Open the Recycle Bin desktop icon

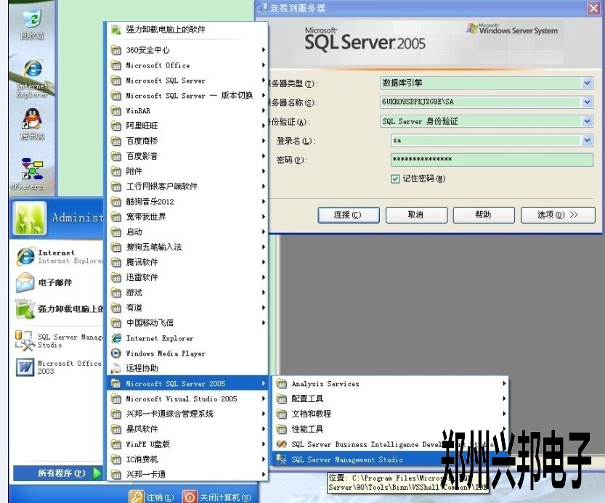[31, 20]
